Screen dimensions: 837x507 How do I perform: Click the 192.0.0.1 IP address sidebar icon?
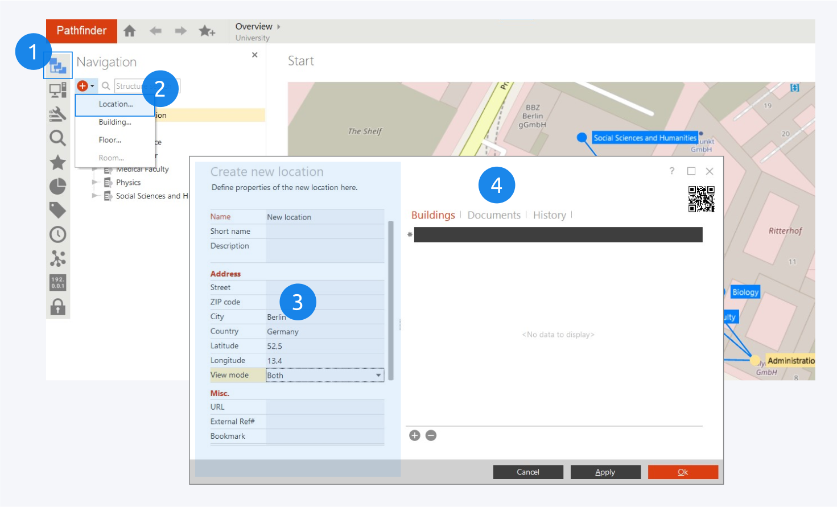point(57,282)
